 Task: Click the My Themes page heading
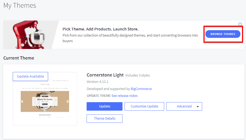coord(20,6)
